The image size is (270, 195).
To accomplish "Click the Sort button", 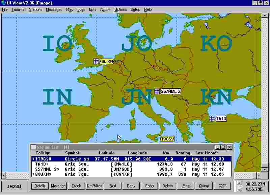I will [113, 186].
